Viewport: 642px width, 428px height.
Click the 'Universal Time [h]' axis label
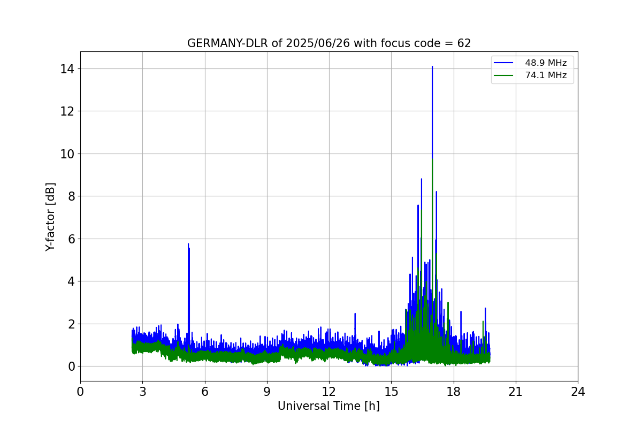click(x=328, y=406)
